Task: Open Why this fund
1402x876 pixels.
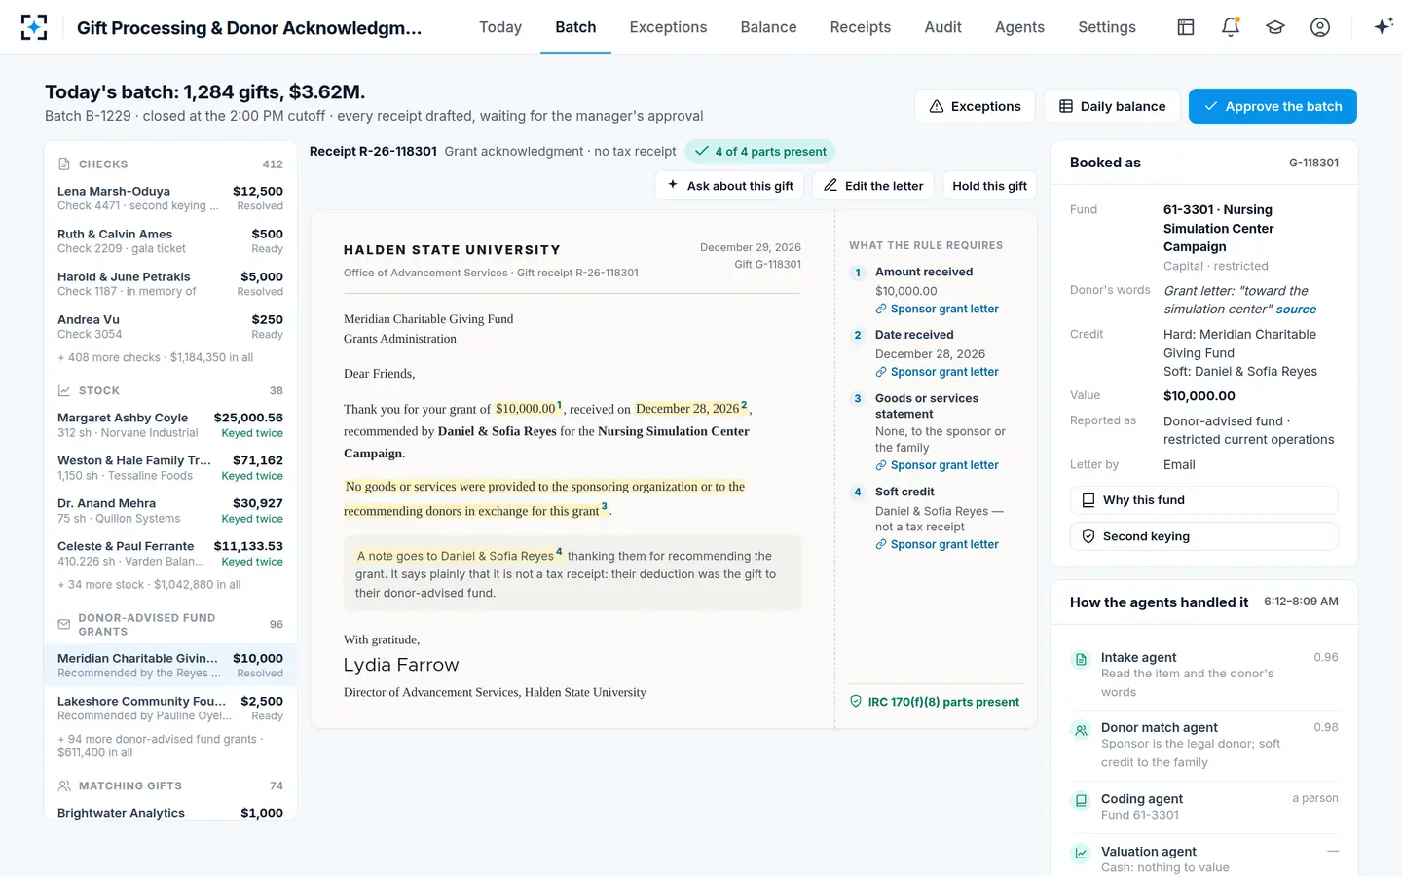Action: click(x=1203, y=500)
